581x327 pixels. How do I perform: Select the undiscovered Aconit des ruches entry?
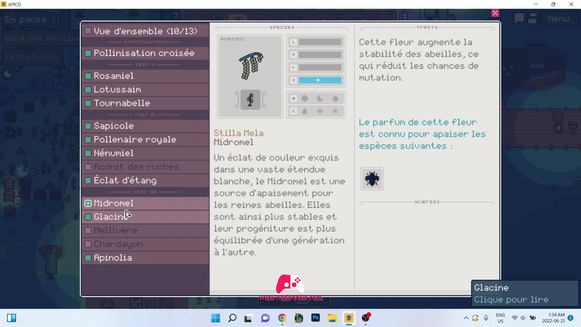pos(145,167)
